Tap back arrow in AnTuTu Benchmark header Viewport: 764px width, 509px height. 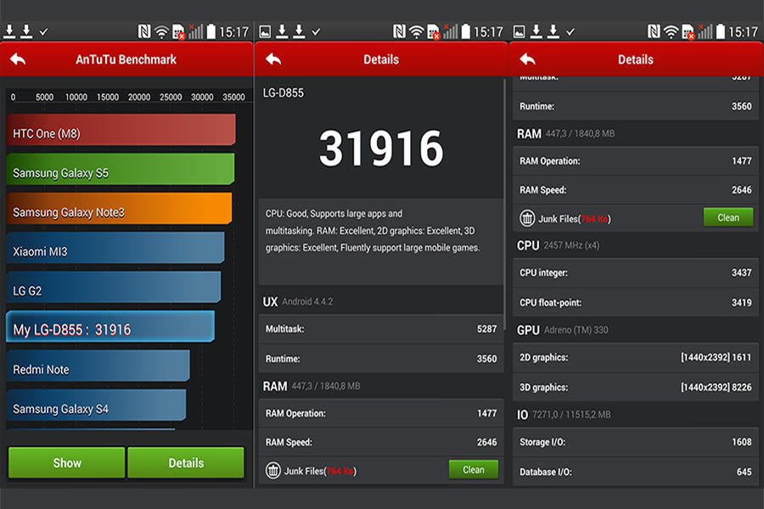pos(18,59)
